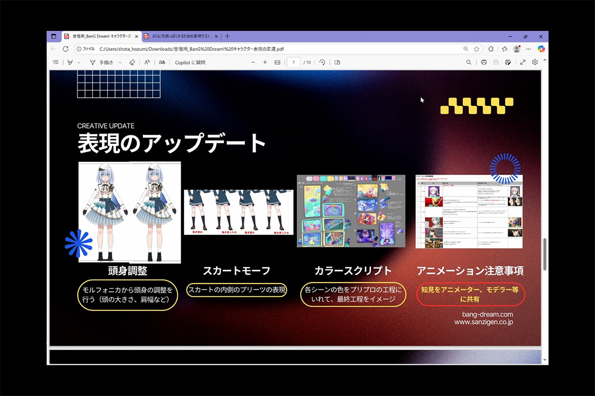Open PDF viewer settings
This screenshot has width=595, height=396.
[x=535, y=62]
